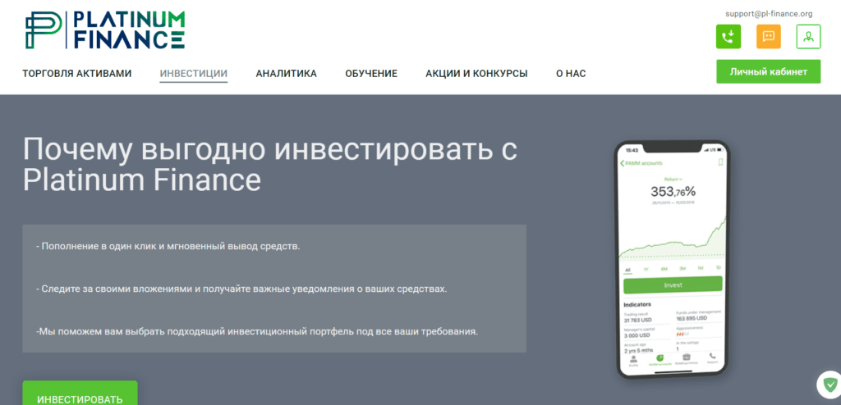Open chat with the orange message icon
Screen dimensions: 841x405
coord(769,36)
